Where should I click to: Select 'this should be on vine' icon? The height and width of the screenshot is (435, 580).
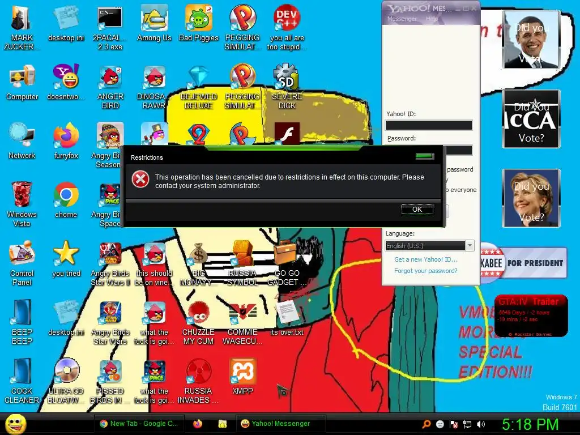(154, 263)
